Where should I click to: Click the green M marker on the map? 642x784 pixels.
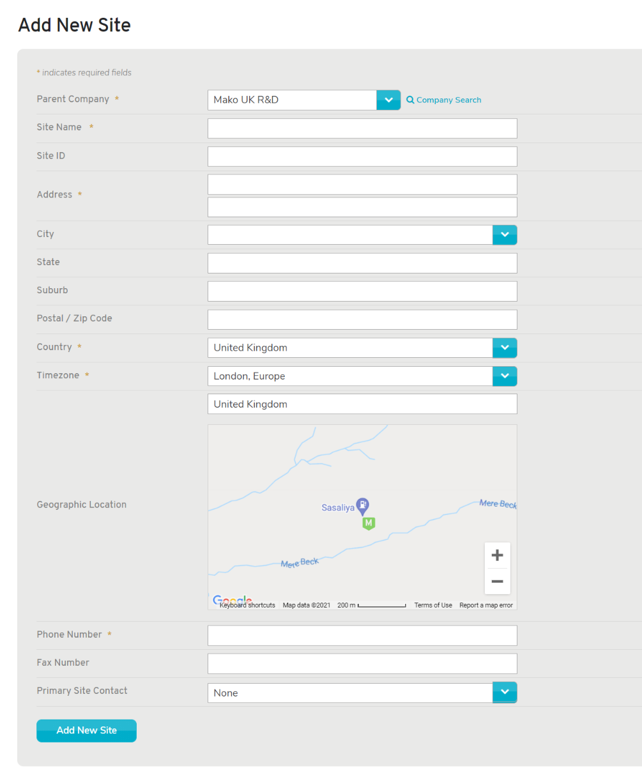pos(369,523)
